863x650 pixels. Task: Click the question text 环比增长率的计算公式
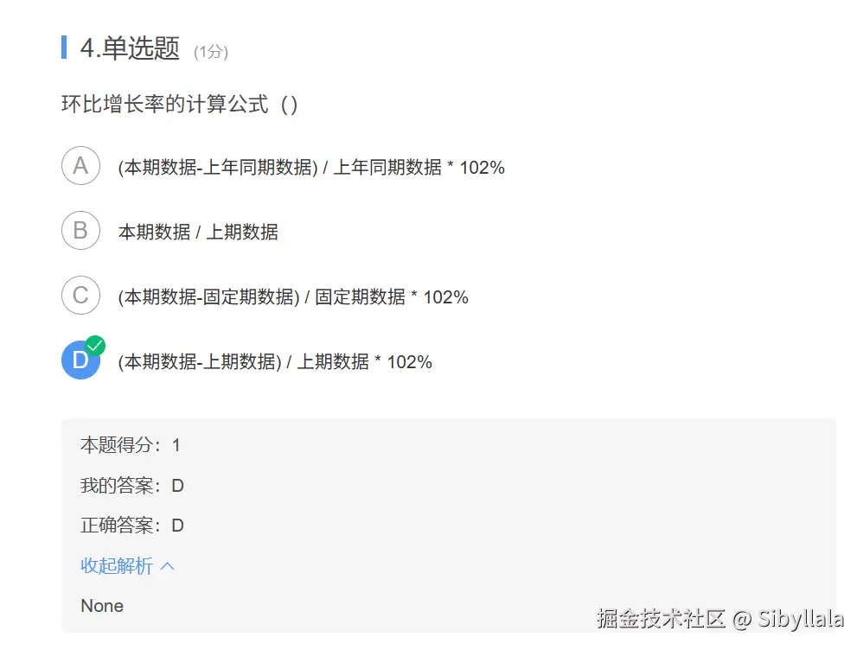tap(179, 105)
